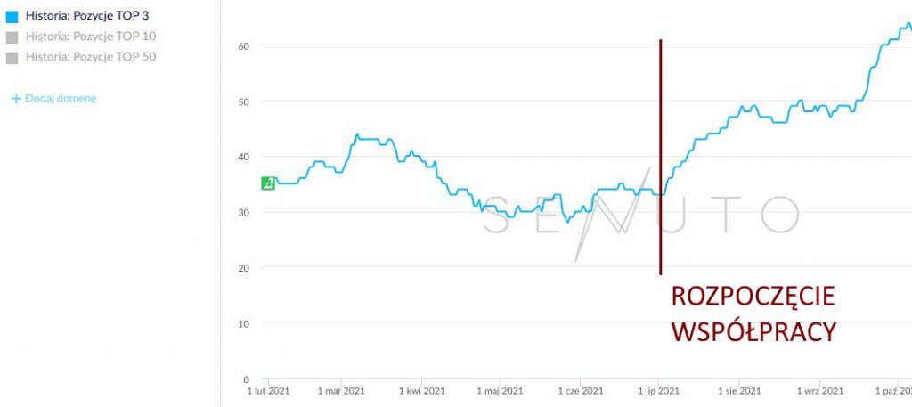Image resolution: width=912 pixels, height=407 pixels.
Task: Click the Historia: Pozycje TOP 3 label
Action: pyautogui.click(x=87, y=16)
